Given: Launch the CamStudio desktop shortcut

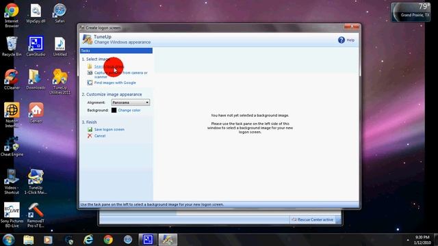Looking at the screenshot, I should (36, 46).
